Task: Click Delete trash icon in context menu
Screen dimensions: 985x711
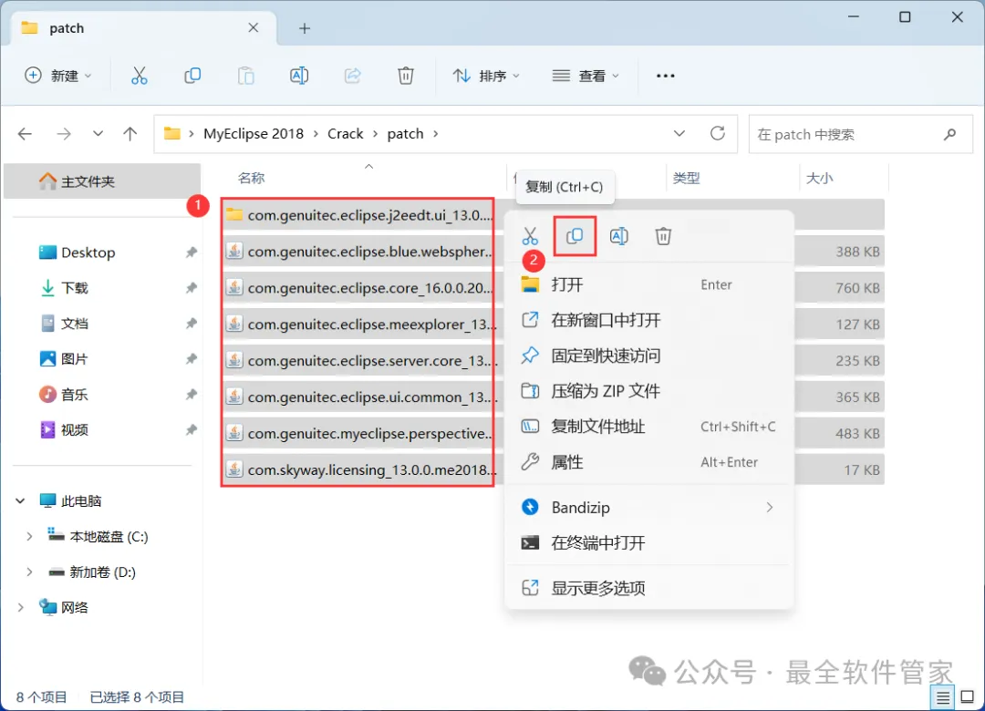Action: point(663,236)
